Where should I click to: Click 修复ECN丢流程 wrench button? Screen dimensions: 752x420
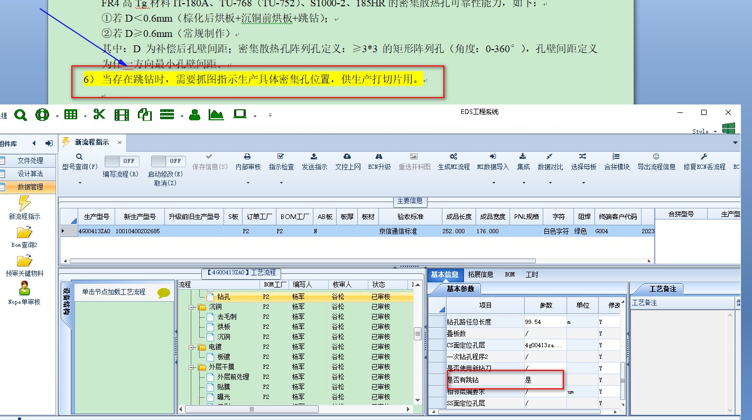point(704,162)
